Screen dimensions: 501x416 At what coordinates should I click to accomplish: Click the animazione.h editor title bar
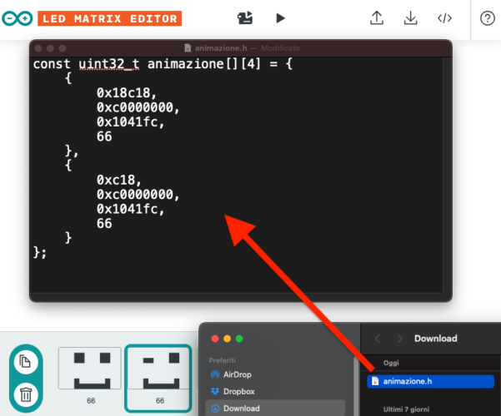pos(240,49)
